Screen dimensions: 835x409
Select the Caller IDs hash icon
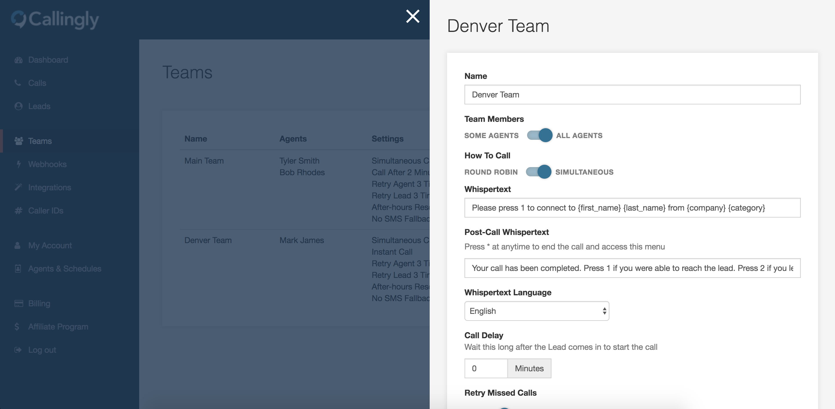19,211
